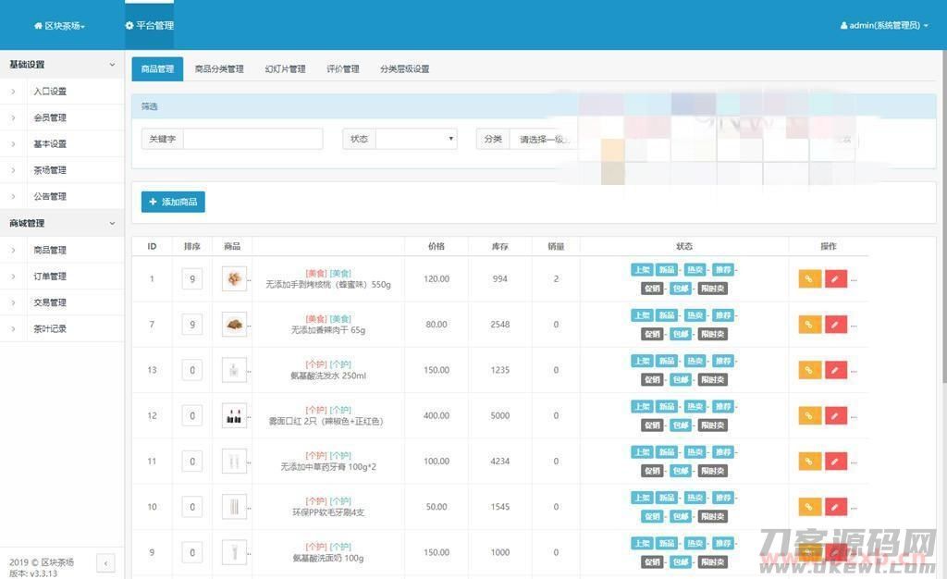Click the yellow link icon on the first product row

(808, 278)
